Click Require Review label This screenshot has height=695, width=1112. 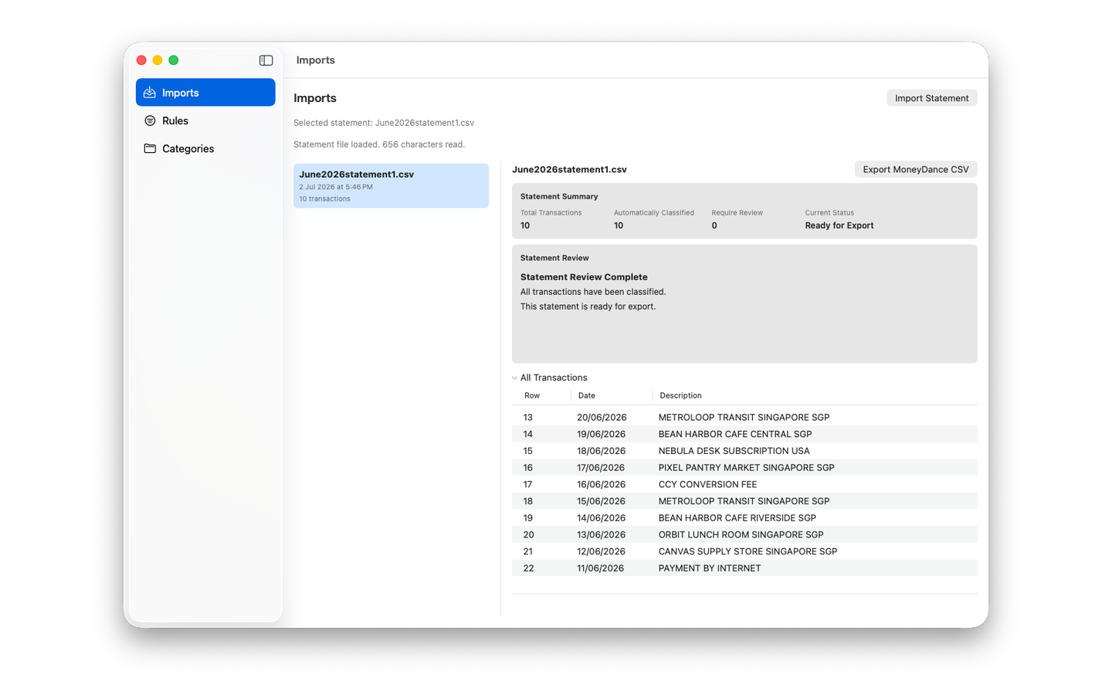coord(737,213)
